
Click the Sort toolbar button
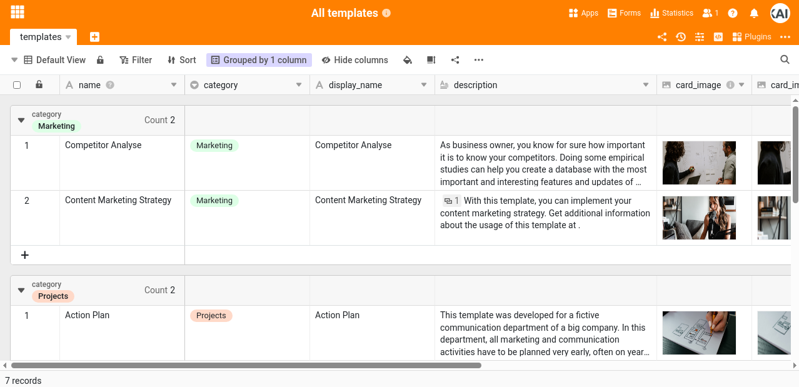click(182, 60)
